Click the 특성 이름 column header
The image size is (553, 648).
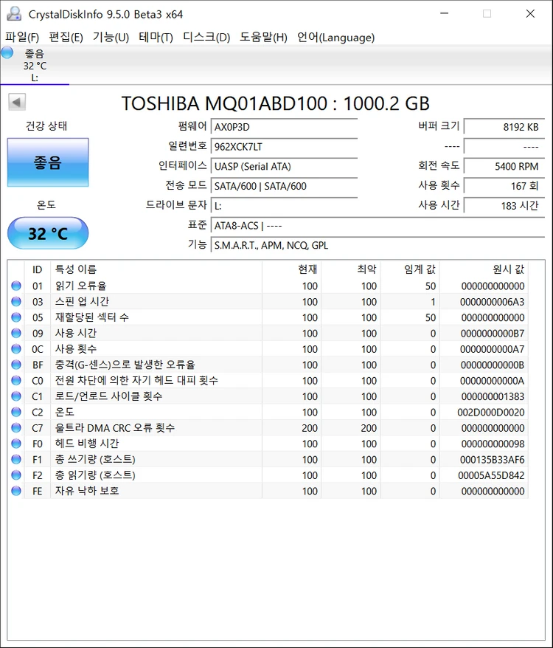156,269
